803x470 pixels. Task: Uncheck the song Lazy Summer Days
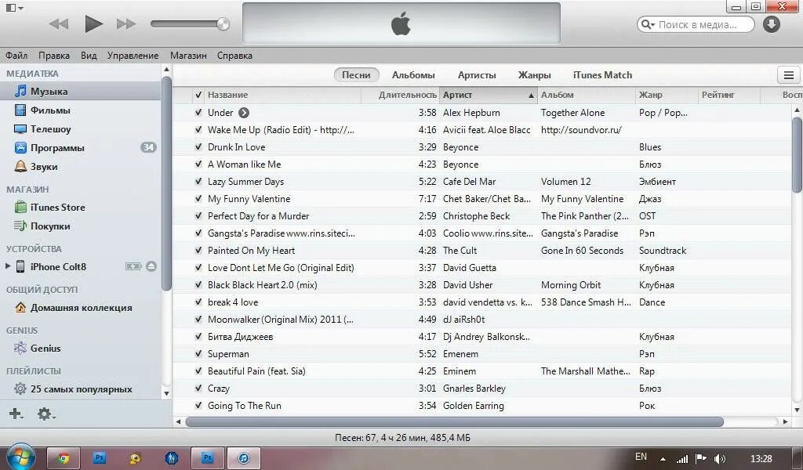198,181
